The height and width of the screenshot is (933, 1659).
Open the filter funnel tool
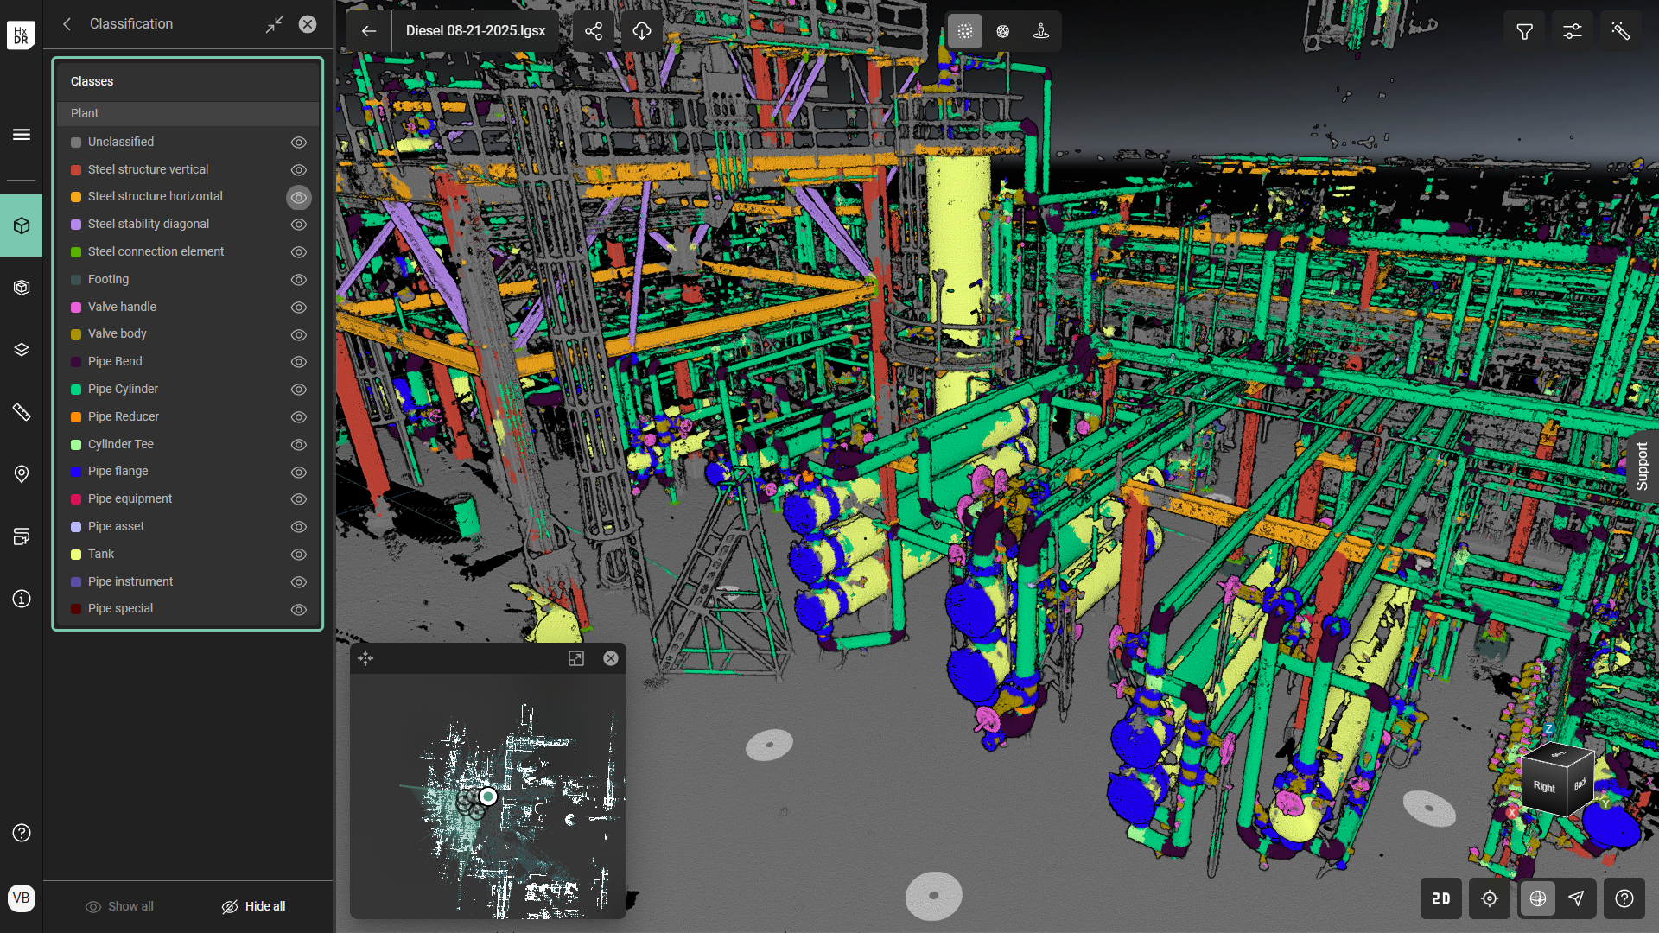(x=1524, y=31)
